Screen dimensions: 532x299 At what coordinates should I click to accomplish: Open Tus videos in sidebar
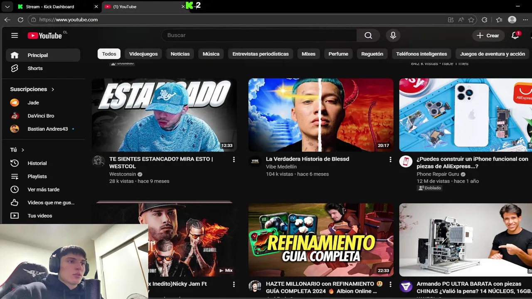click(x=43, y=216)
